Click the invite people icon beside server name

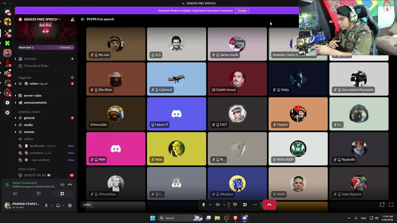73,19
